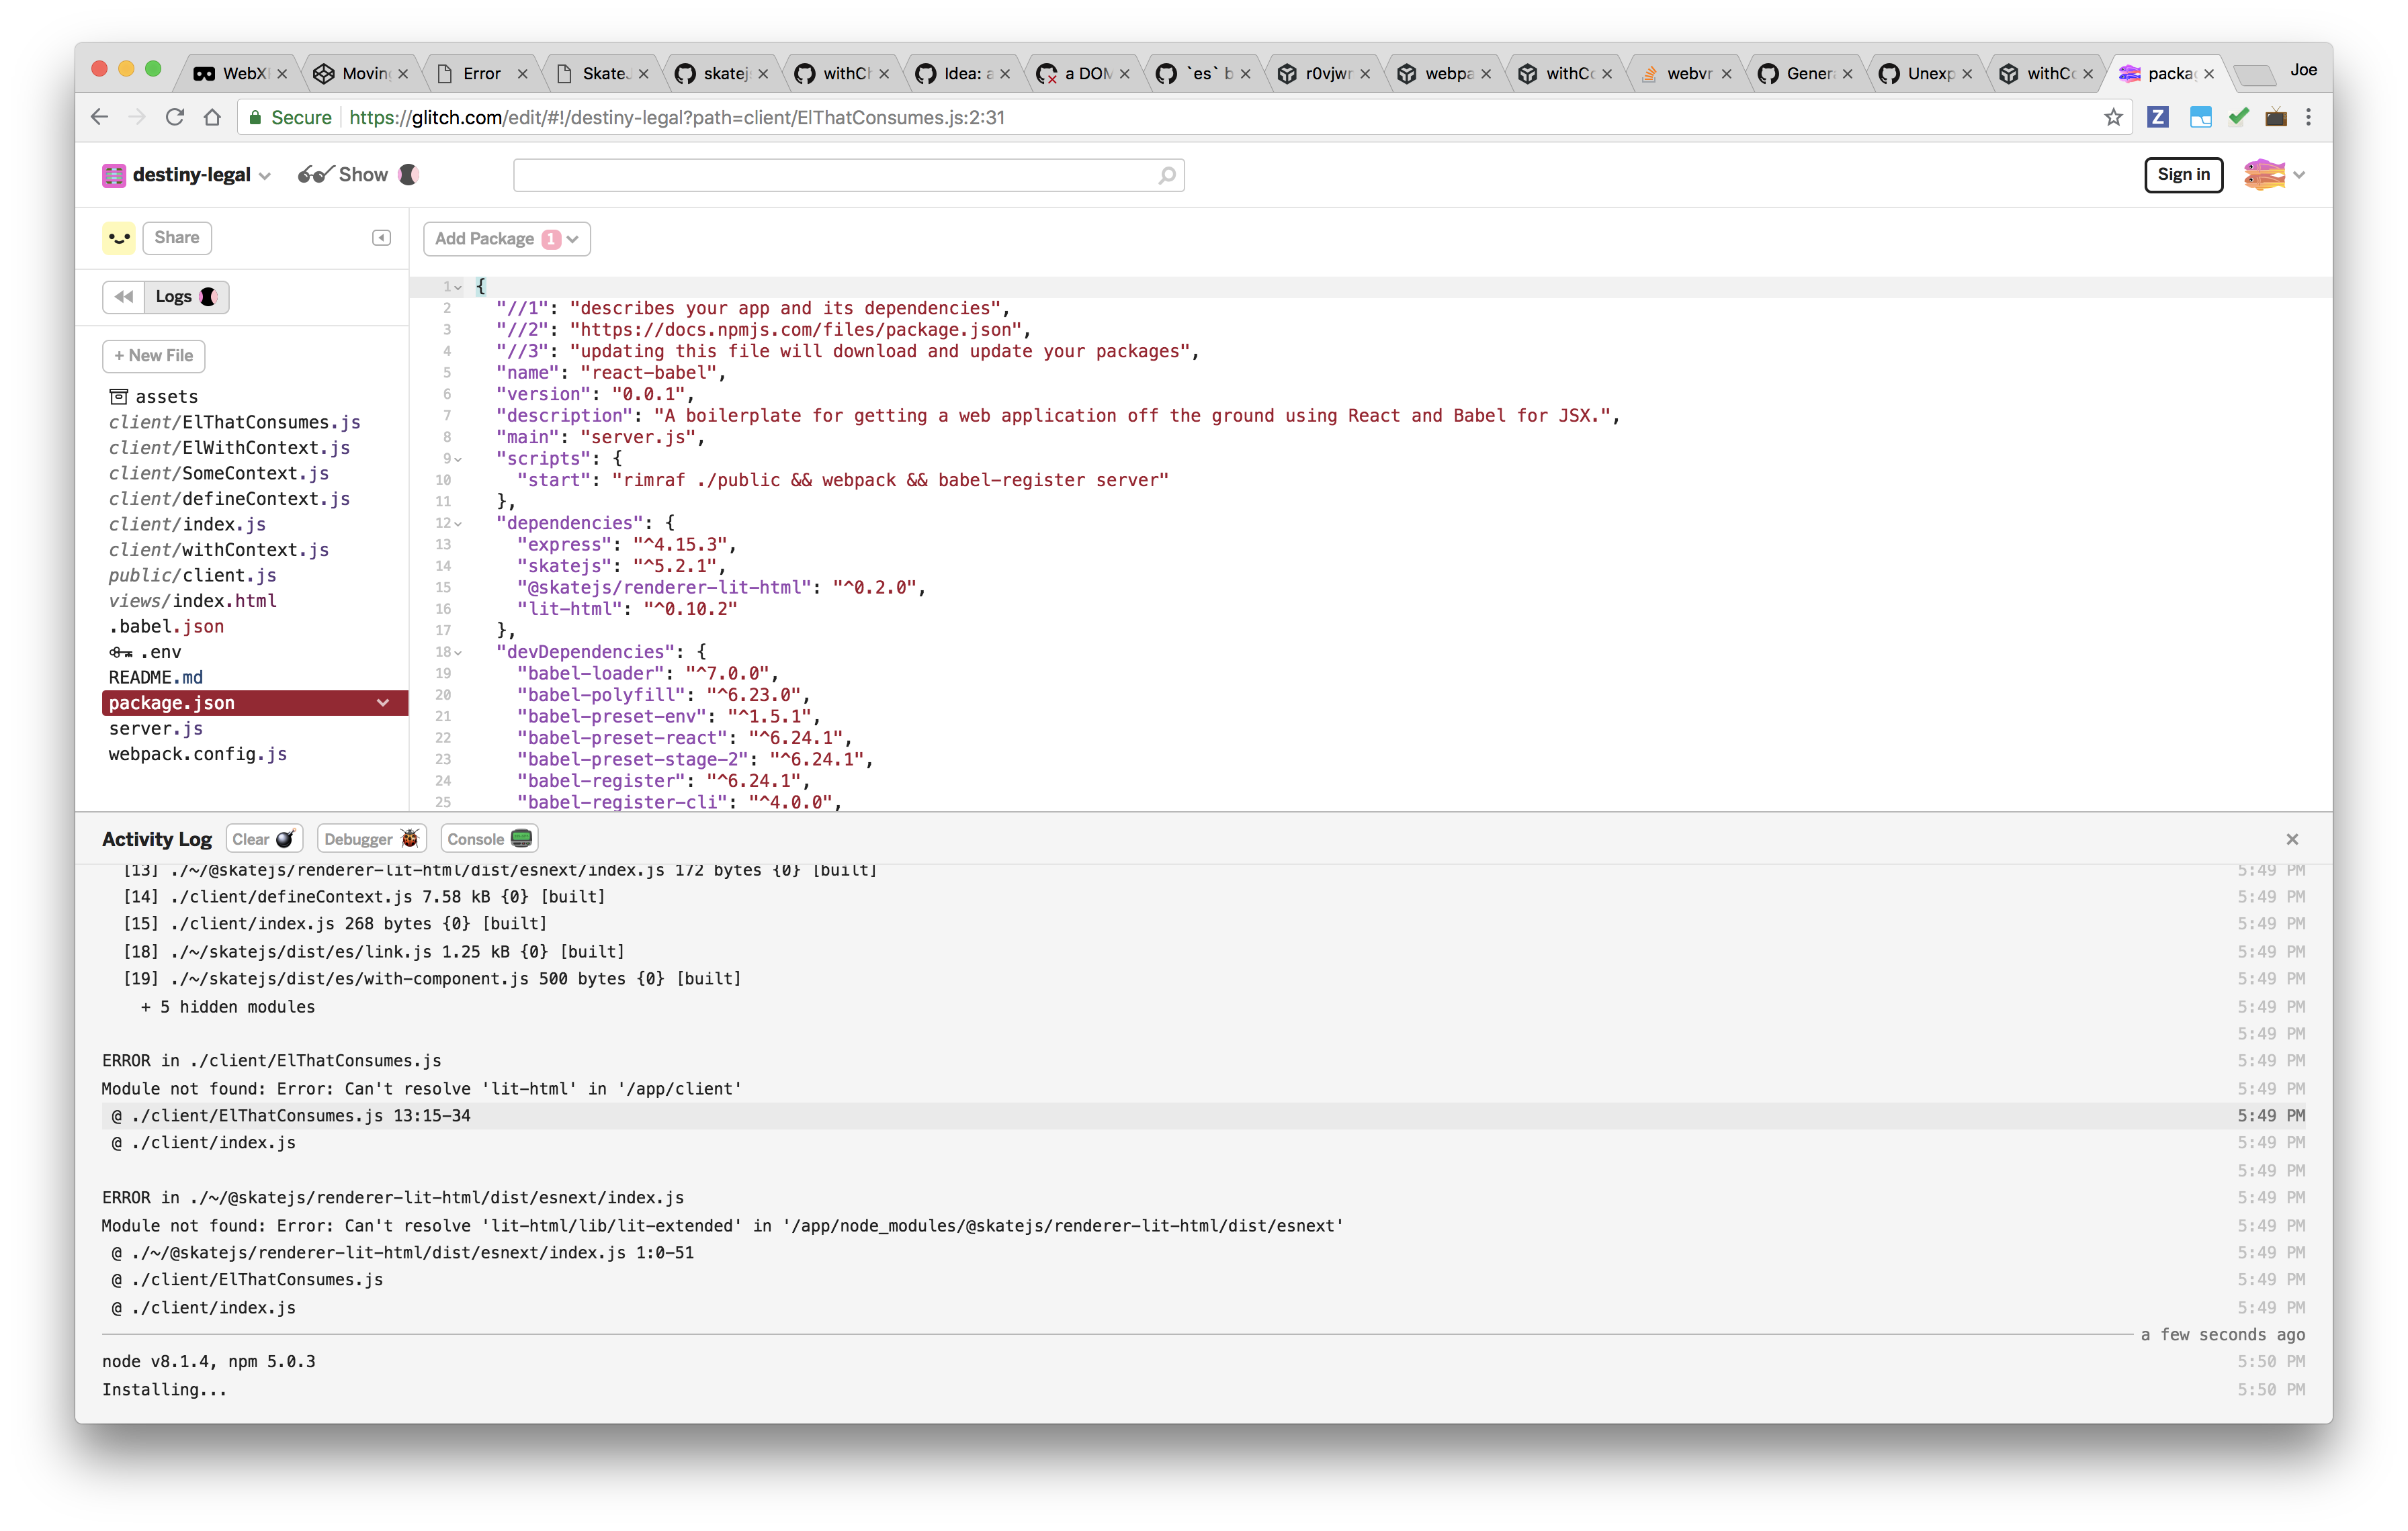Switch to the Error browser tab
2408x1531 pixels.
[482, 73]
